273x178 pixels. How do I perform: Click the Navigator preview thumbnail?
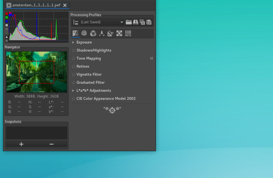tap(37, 72)
